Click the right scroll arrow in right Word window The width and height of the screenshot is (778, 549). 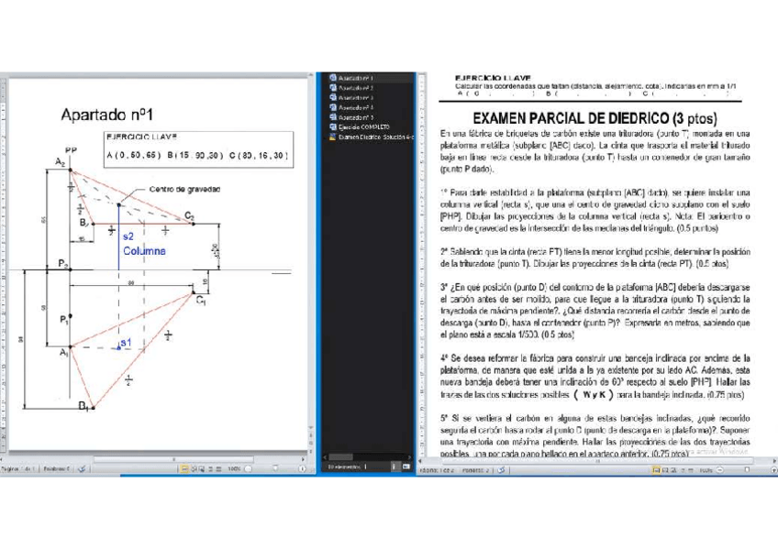click(773, 461)
